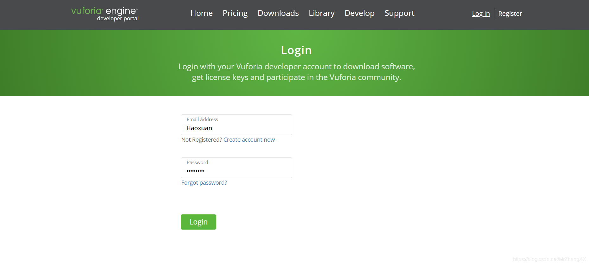
Task: Select Library in the navigation bar
Action: (322, 13)
